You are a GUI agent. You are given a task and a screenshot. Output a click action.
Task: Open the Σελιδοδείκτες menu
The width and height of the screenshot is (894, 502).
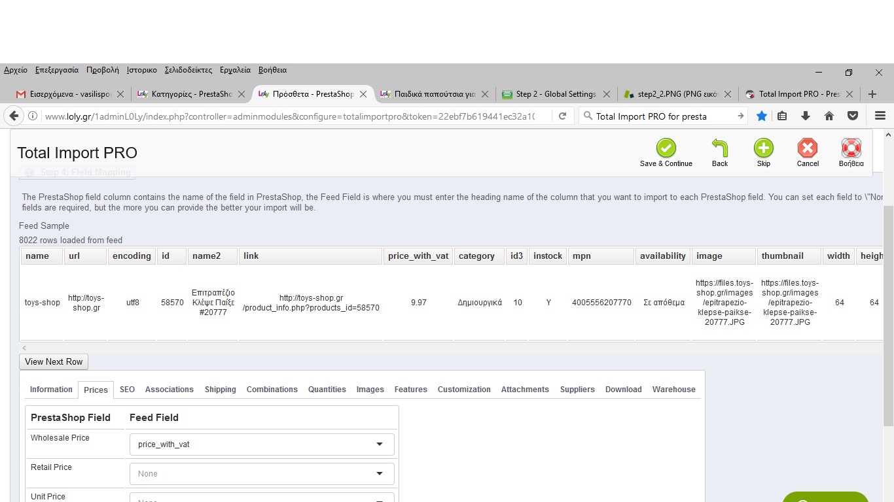pos(188,70)
